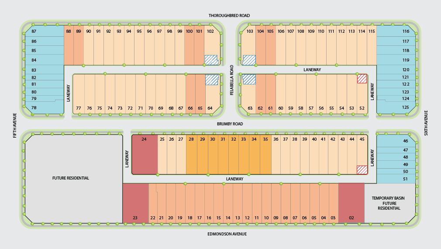Screen dimensions: 441x249
Task: Select the Temporary Basin Future Residential area
Action: pyautogui.click(x=389, y=203)
